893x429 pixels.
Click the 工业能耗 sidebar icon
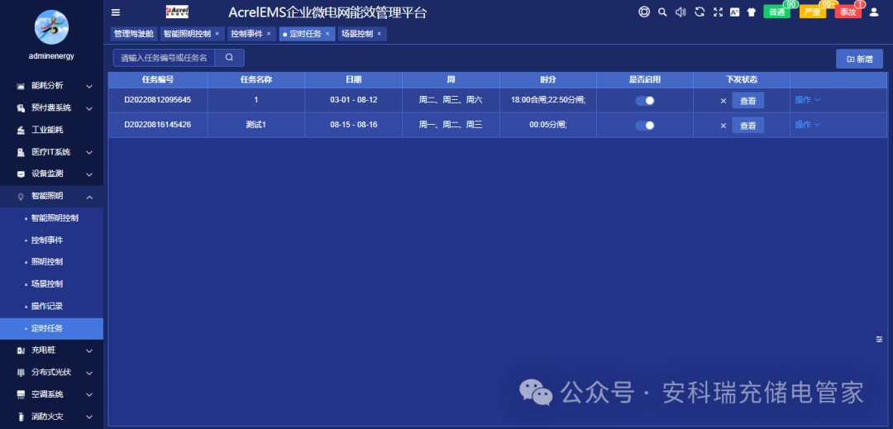tap(21, 131)
